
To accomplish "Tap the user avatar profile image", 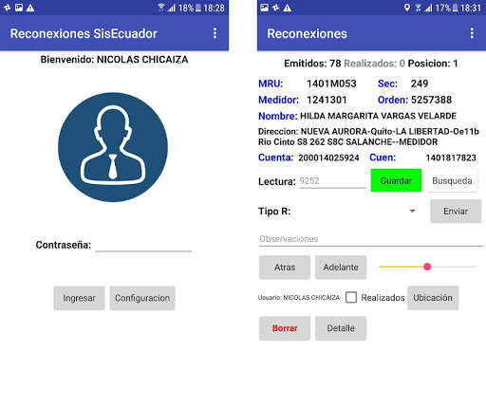I will pyautogui.click(x=113, y=147).
